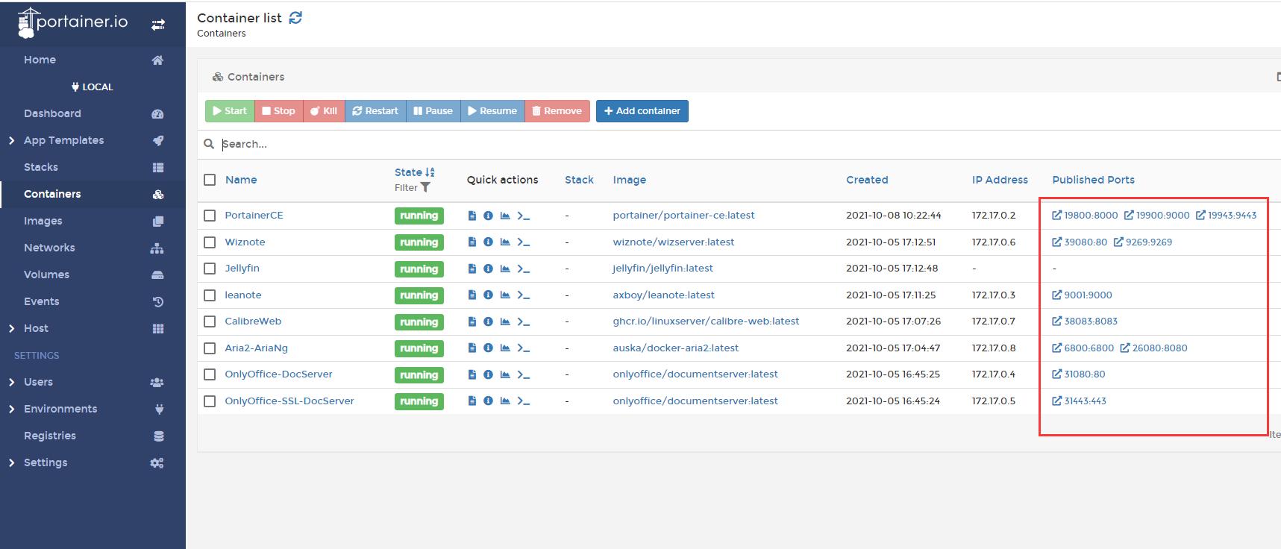1281x549 pixels.
Task: Open Images in the sidebar
Action: point(93,221)
